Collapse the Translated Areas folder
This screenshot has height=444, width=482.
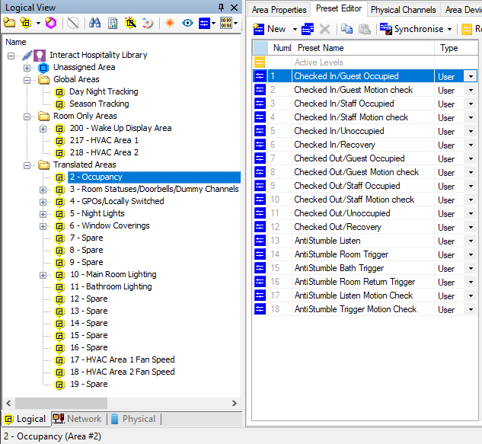point(27,165)
